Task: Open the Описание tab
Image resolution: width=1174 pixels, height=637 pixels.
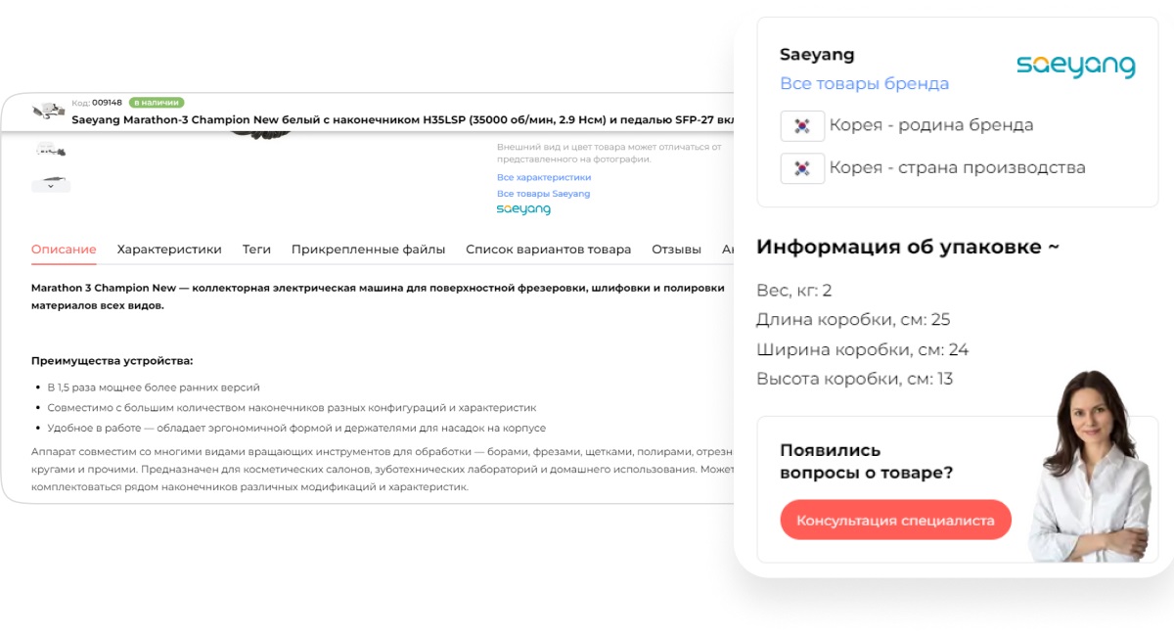Action: 64,250
